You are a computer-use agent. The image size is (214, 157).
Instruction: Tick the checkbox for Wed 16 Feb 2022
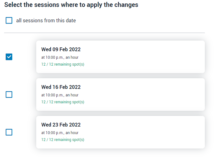pyautogui.click(x=9, y=95)
